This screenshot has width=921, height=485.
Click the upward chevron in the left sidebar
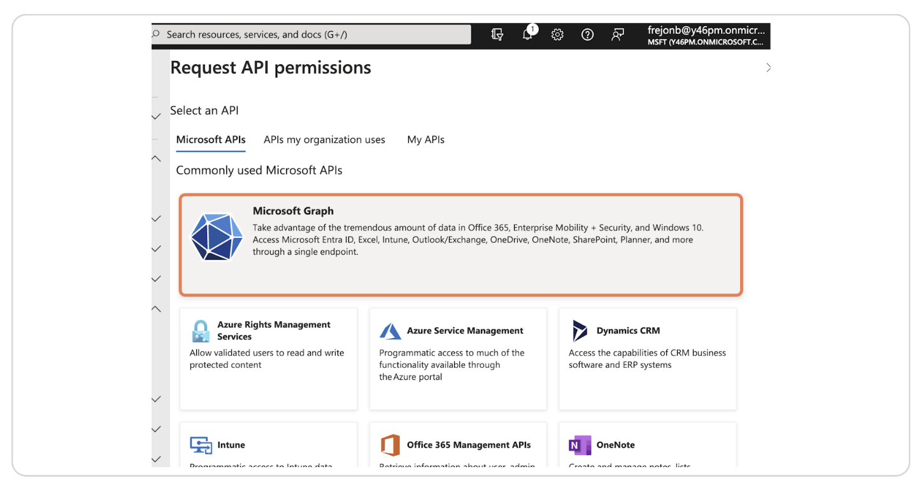pos(157,158)
